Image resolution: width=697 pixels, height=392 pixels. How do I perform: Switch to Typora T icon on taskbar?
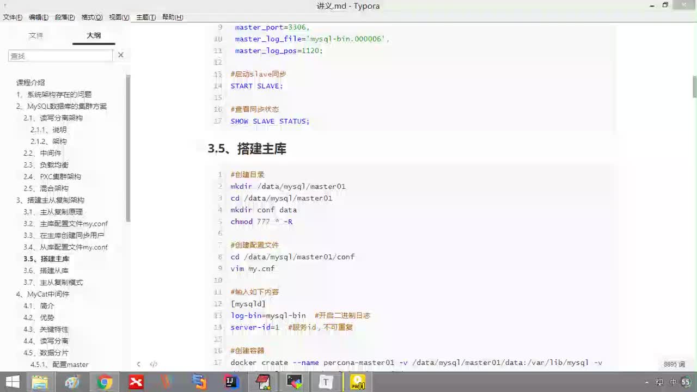tap(326, 382)
